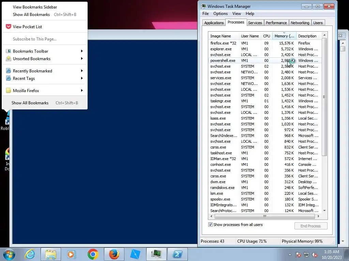Viewport: 349px width, 261px height.
Task: Select the conhost.exe process row
Action: pos(265,164)
